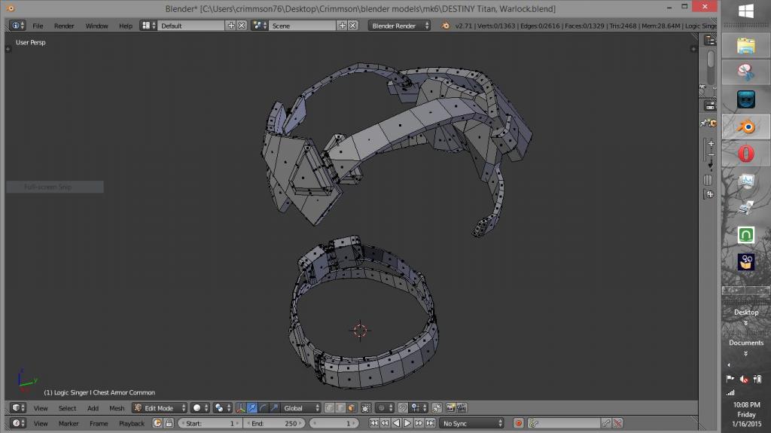
Task: Toggle limit selection to visible
Action: coord(367,408)
